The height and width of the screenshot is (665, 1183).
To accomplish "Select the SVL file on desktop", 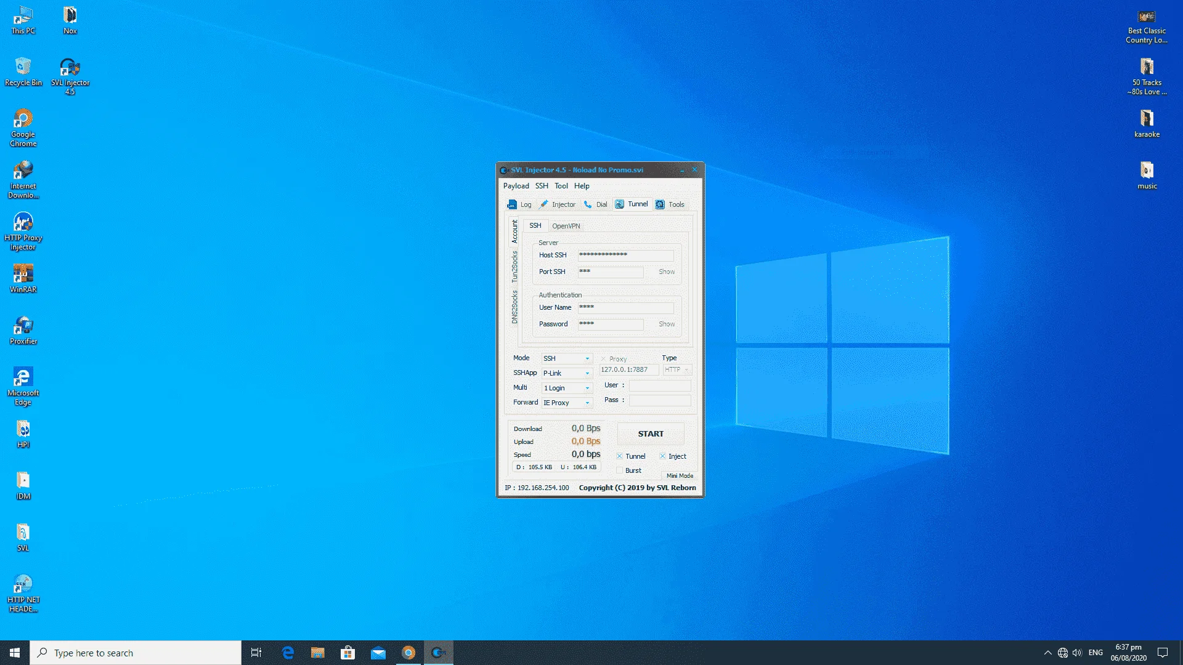I will coord(23,537).
